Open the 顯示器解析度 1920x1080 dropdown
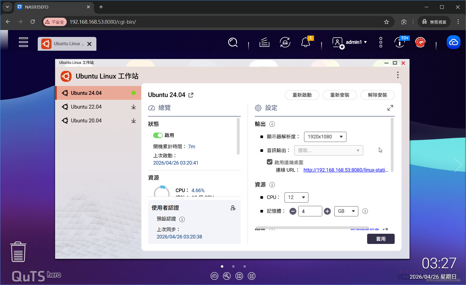Image resolution: width=466 pixels, height=285 pixels. pyautogui.click(x=325, y=137)
